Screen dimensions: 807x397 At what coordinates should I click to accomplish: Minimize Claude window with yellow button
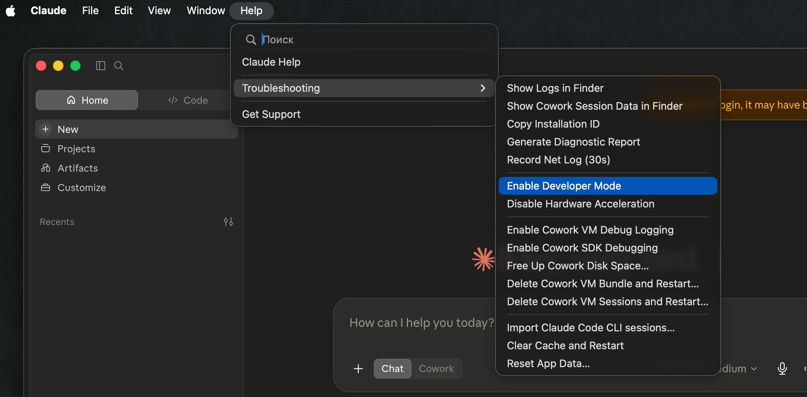(58, 66)
